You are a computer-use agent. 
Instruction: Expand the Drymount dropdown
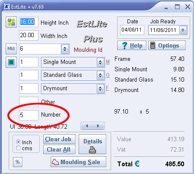click(x=100, y=89)
